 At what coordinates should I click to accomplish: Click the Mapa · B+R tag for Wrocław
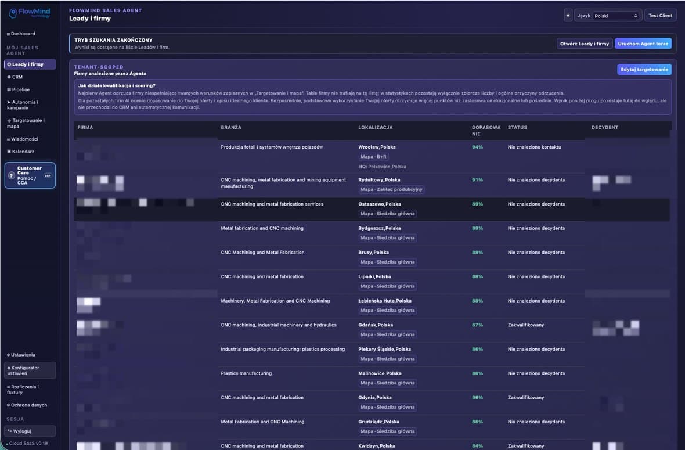point(373,157)
